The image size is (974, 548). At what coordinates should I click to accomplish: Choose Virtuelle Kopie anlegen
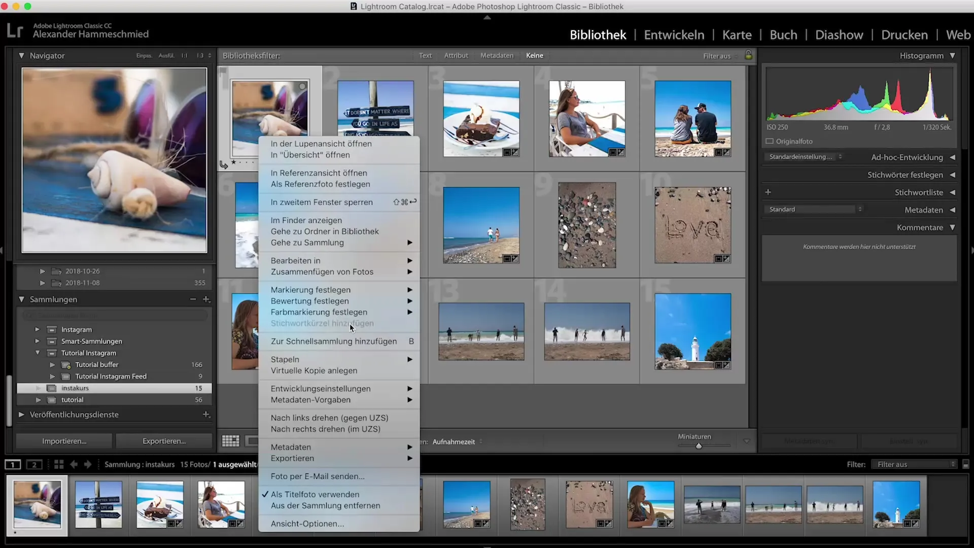[339, 371]
